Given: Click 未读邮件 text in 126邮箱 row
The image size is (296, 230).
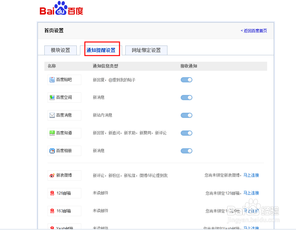Looking at the screenshot, I should coord(101,193).
